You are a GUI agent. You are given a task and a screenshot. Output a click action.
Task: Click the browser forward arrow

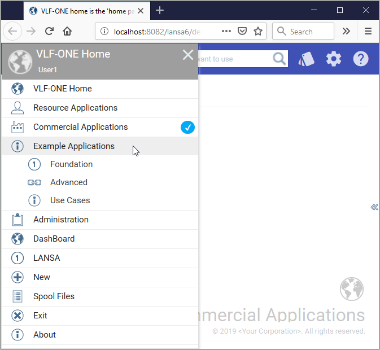point(31,31)
